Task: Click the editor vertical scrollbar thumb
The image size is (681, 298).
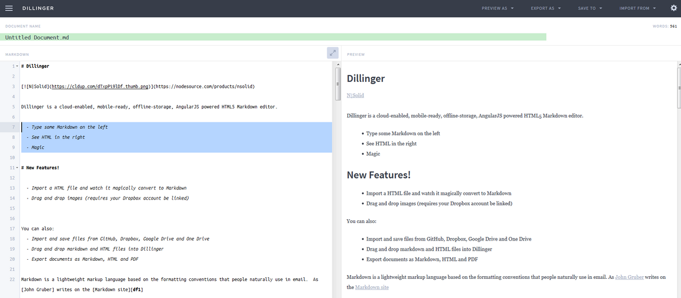Action: pyautogui.click(x=337, y=84)
